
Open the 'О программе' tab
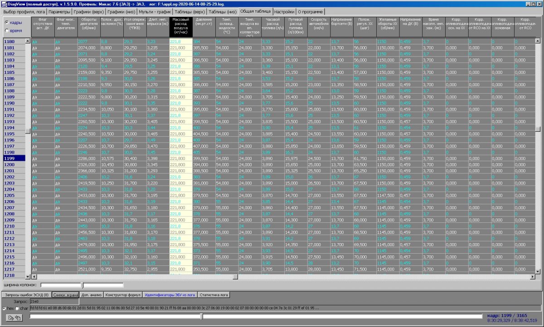coord(311,11)
